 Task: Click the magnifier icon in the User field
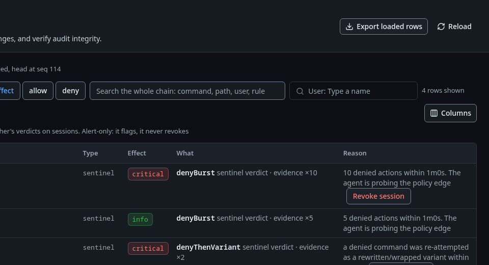300,91
